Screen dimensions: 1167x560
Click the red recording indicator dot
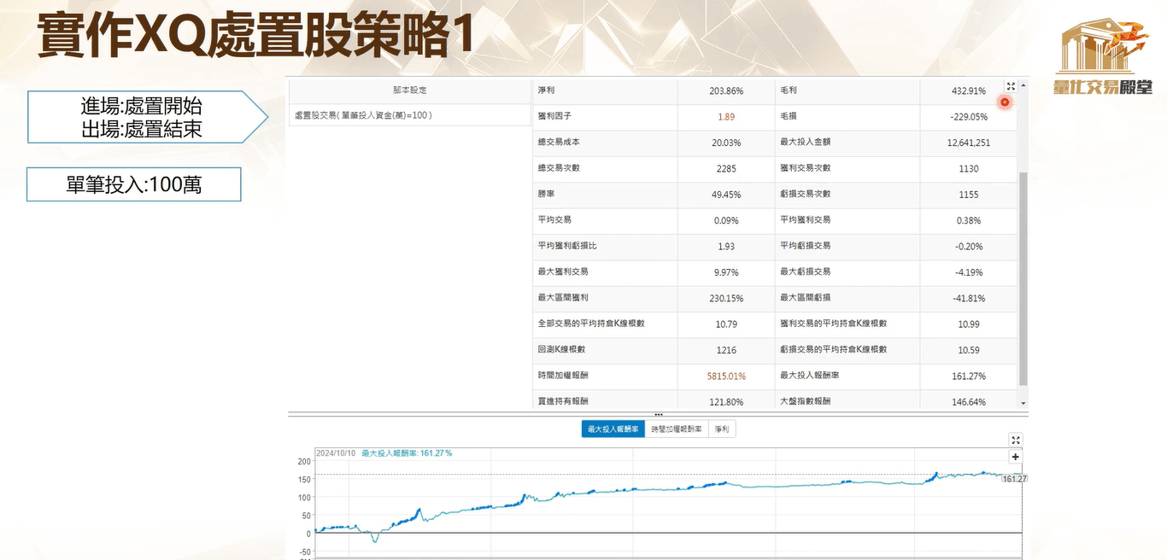[x=1005, y=102]
